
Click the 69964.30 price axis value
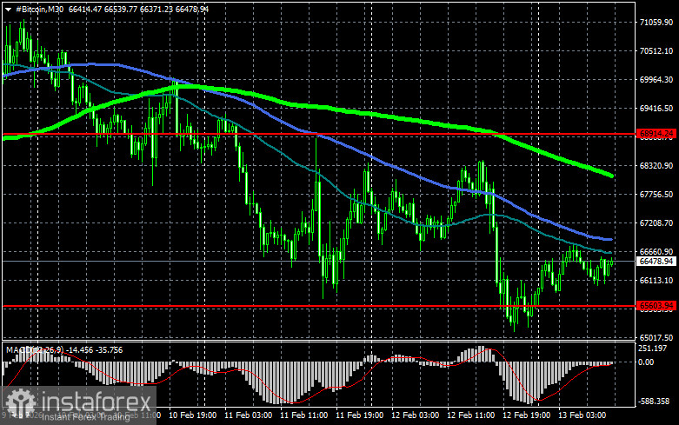(656, 80)
